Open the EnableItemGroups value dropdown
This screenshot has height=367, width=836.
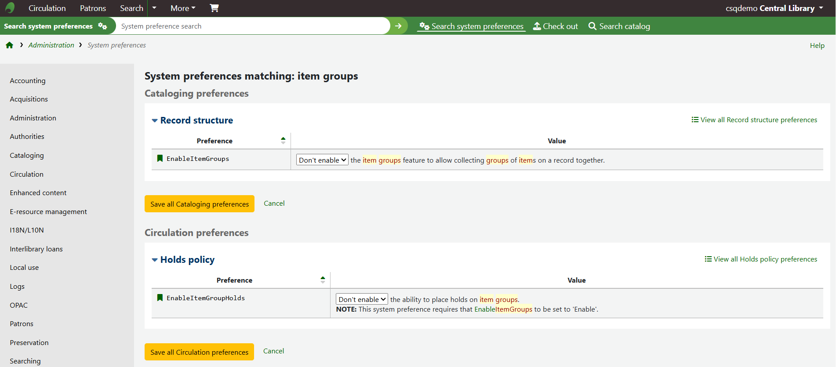pos(322,160)
